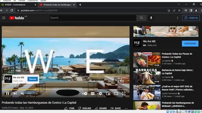Open more actions ellipsis below video
Screen dimensions: 202x113
126,108
